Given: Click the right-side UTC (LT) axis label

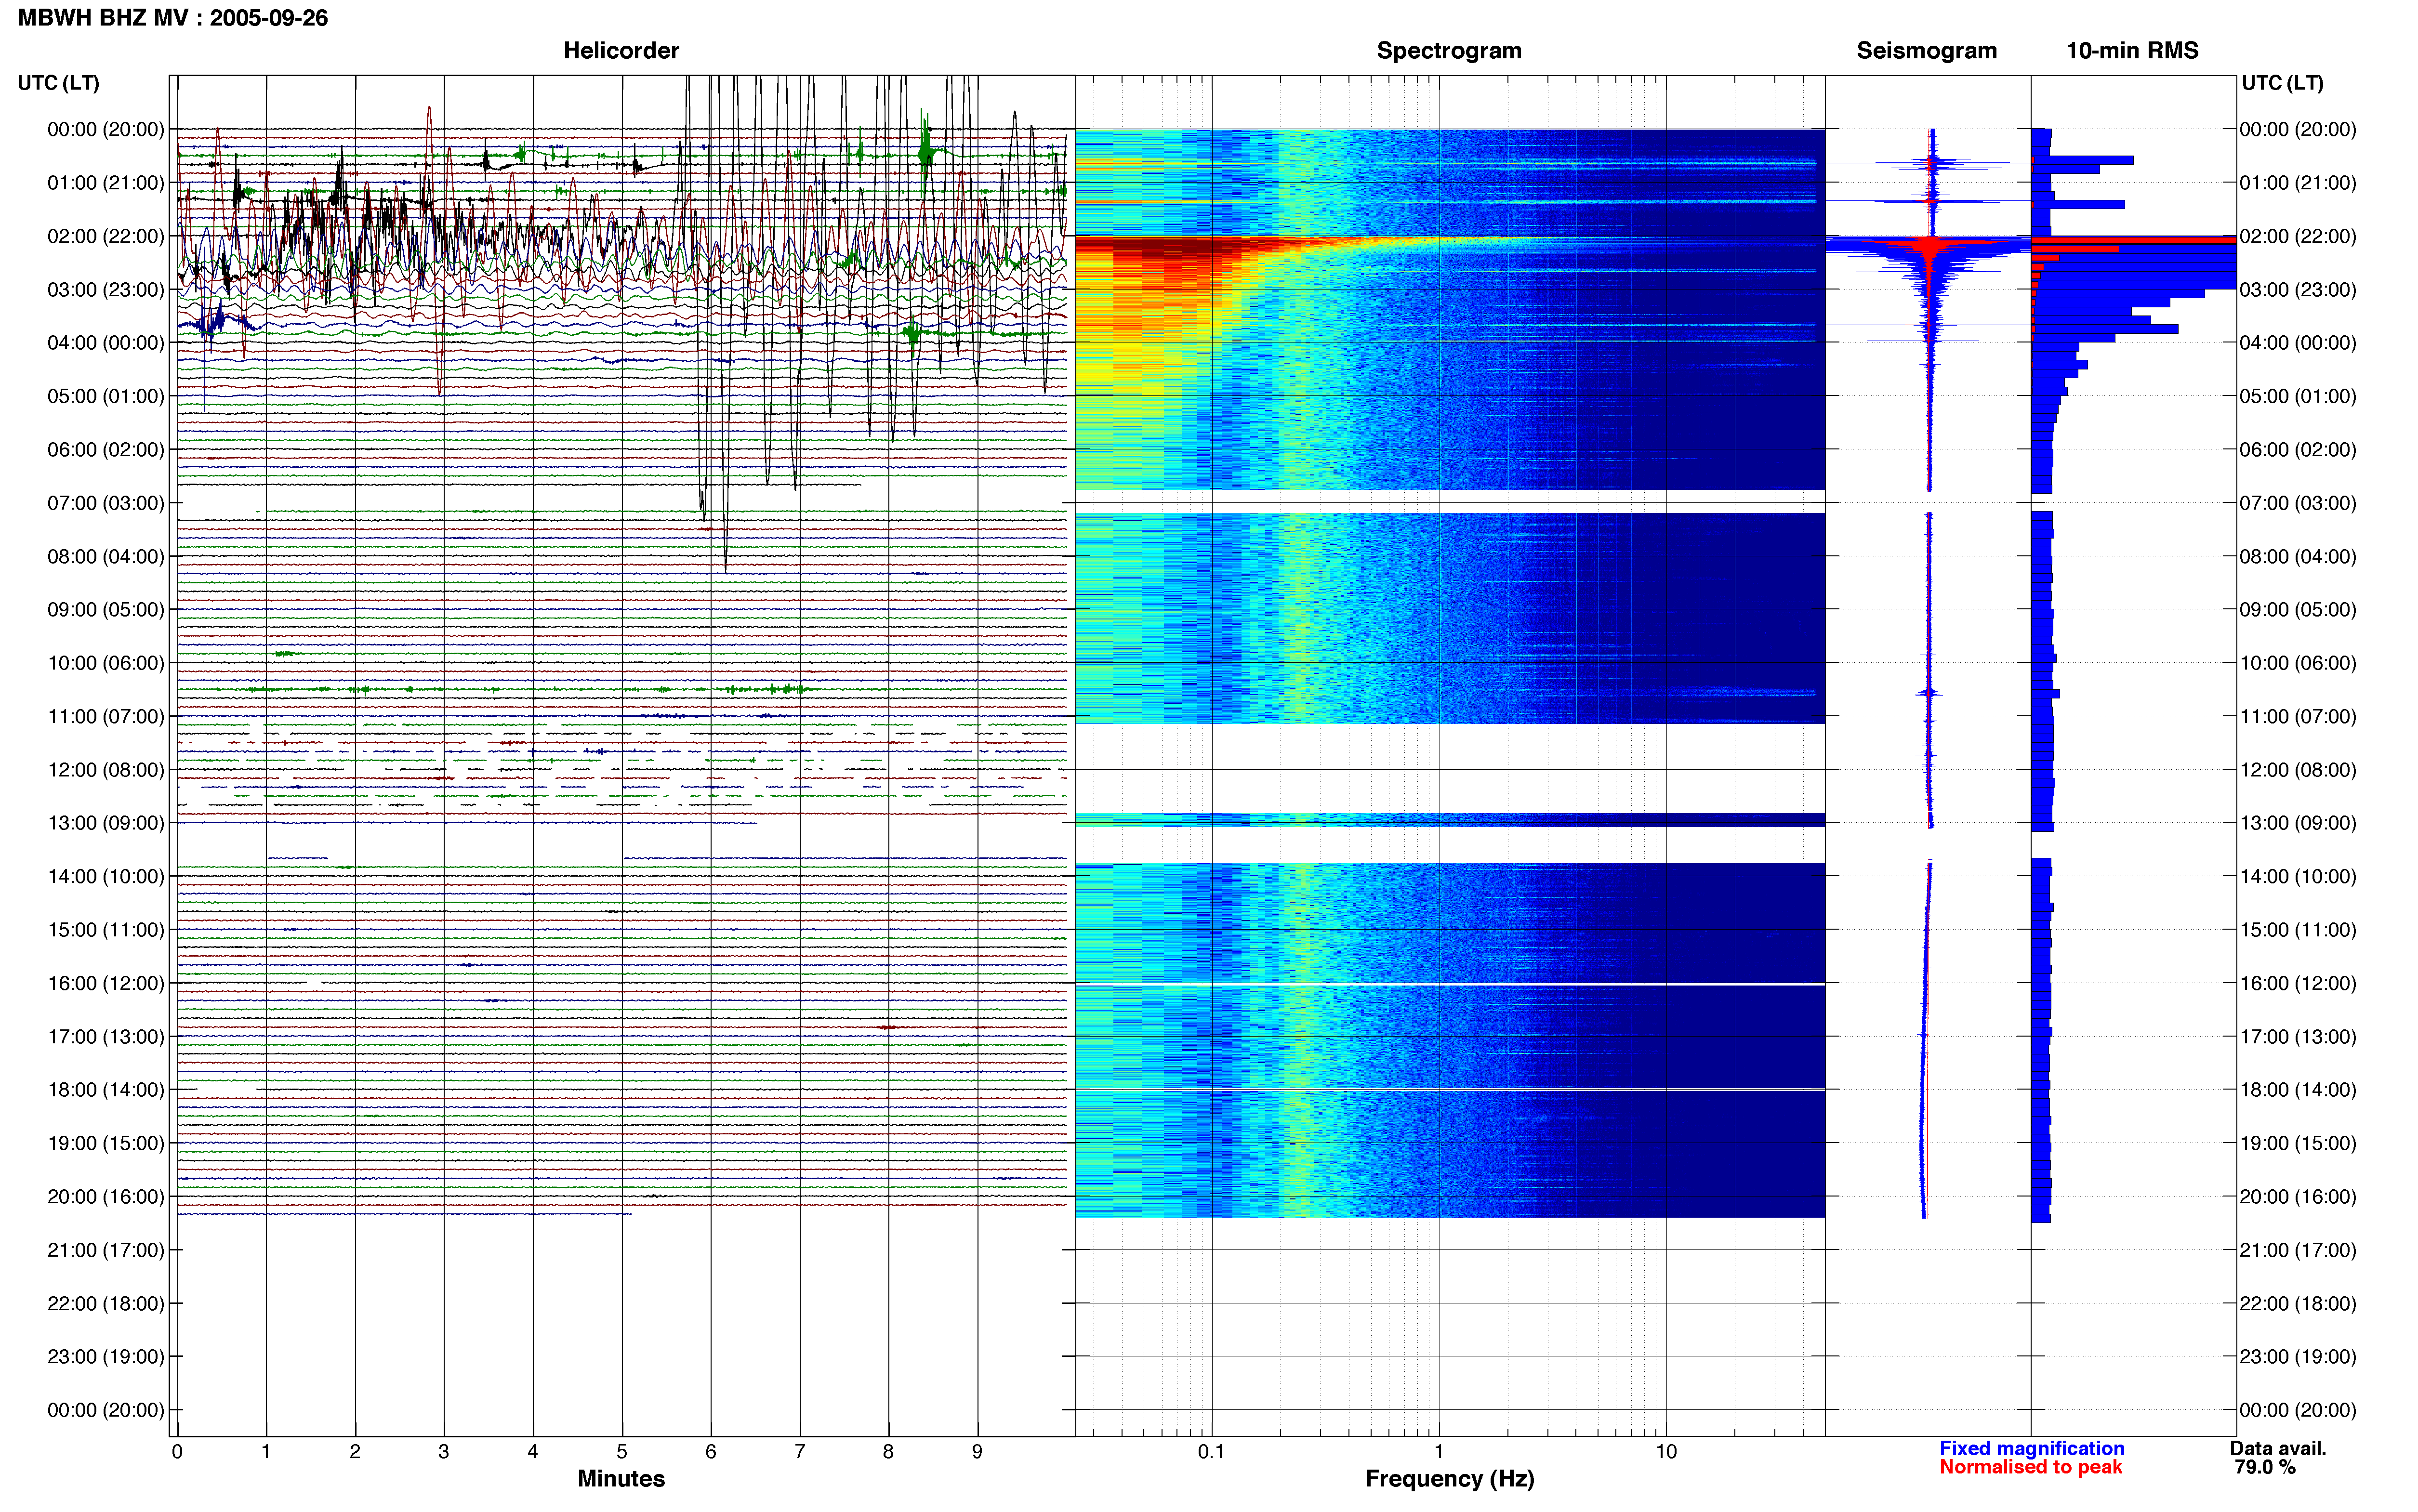Looking at the screenshot, I should (x=2283, y=83).
